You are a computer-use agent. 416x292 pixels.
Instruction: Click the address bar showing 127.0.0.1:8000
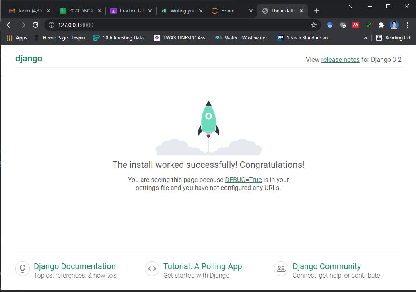pos(183,25)
